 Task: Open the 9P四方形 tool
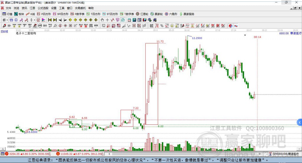click(x=61, y=14)
